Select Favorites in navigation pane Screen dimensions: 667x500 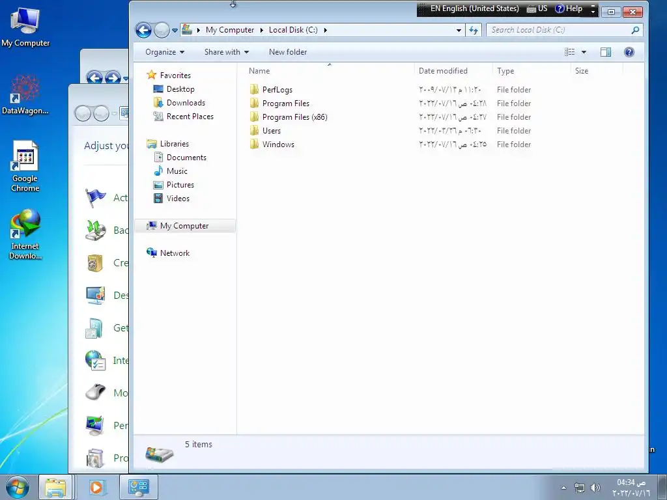point(175,76)
